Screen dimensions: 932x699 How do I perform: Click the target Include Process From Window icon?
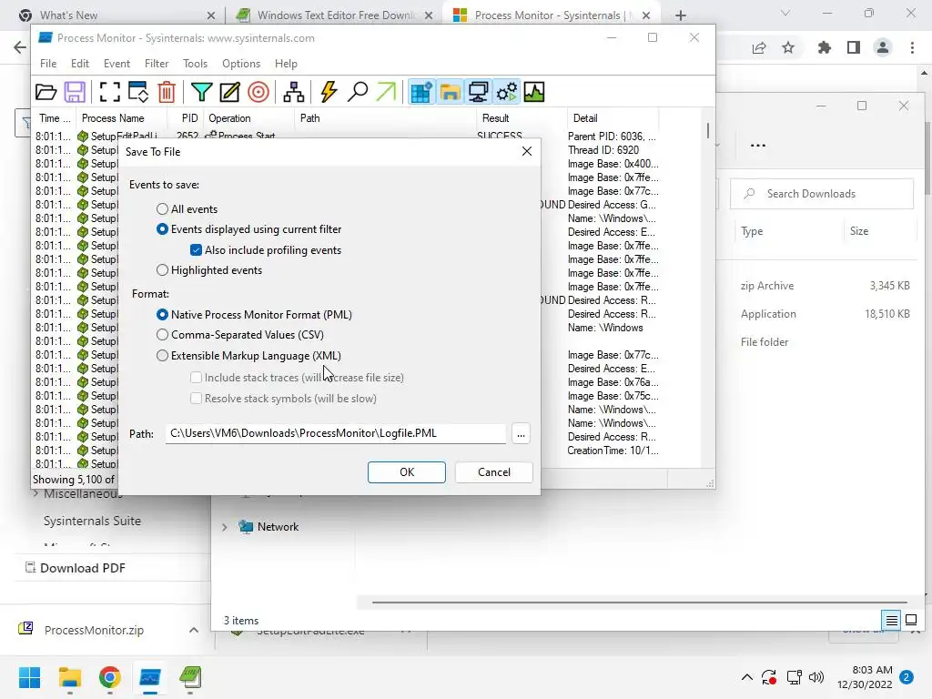258,92
